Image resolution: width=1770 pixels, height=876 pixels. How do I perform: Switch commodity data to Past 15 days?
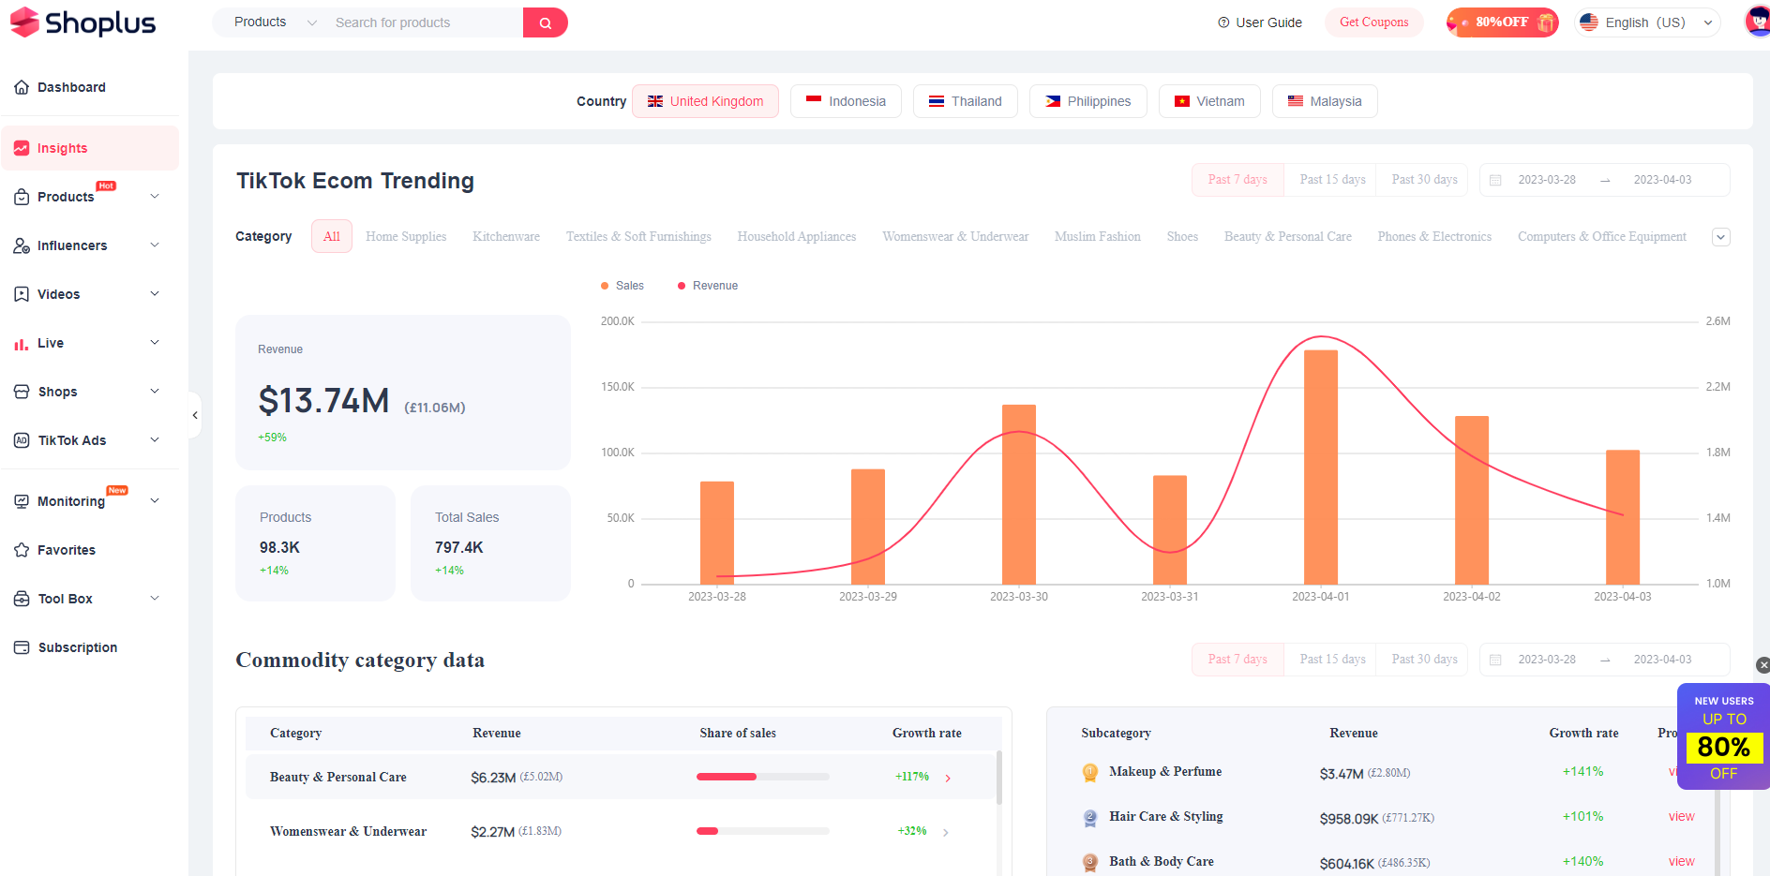point(1332,660)
